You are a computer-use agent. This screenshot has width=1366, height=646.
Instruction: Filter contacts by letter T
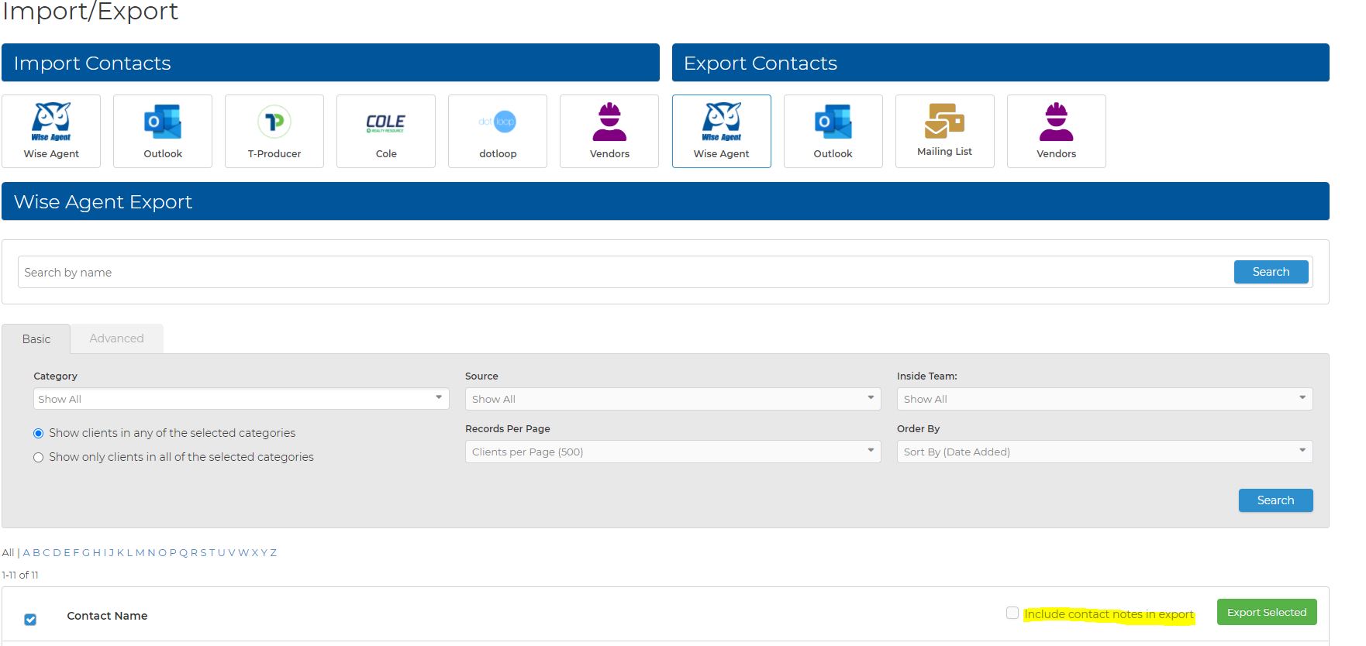click(212, 552)
